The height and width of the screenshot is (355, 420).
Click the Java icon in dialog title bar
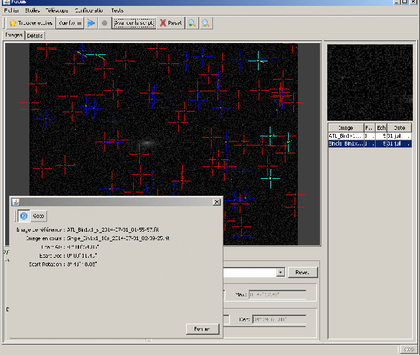coord(16,202)
